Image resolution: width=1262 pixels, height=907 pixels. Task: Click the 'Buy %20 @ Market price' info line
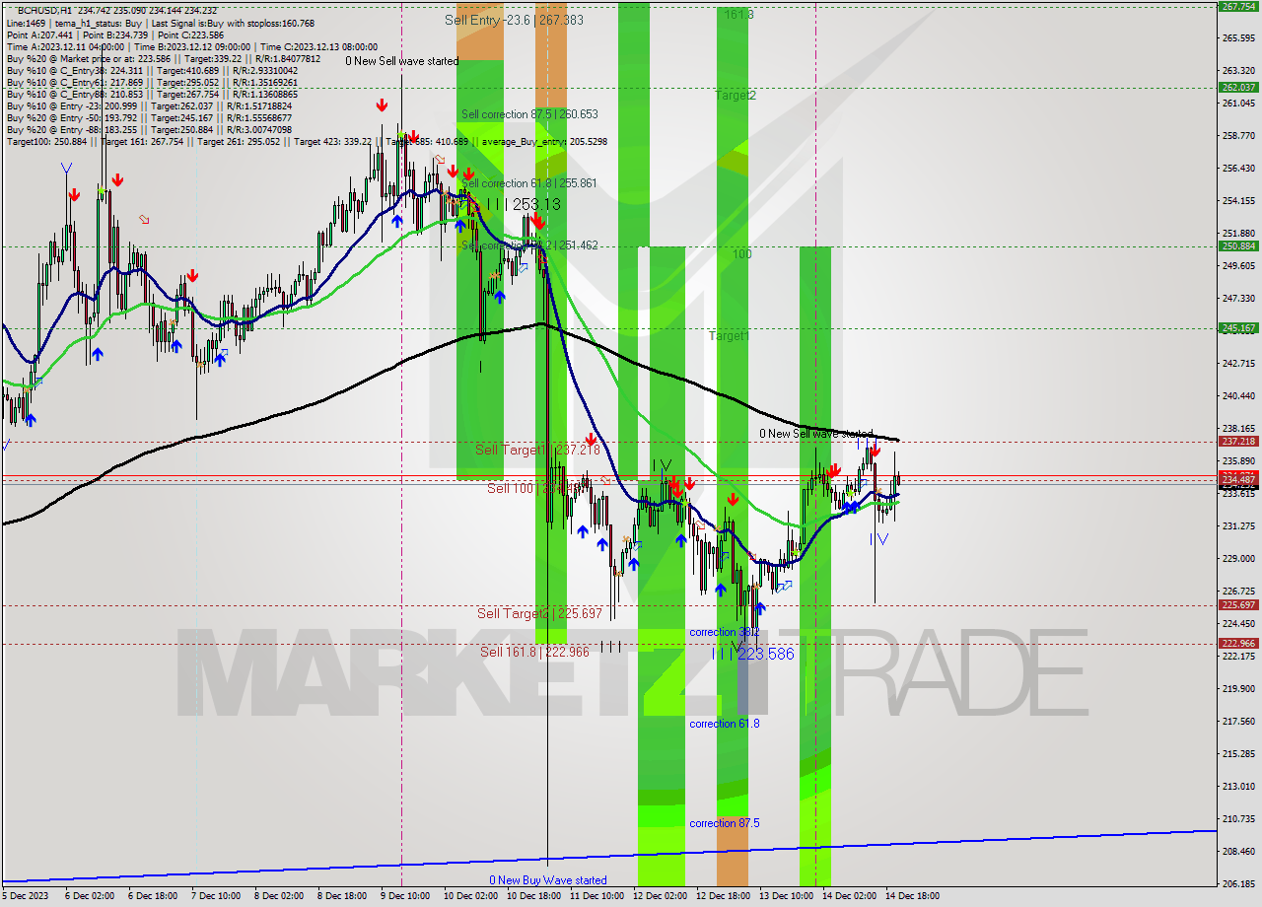point(163,58)
